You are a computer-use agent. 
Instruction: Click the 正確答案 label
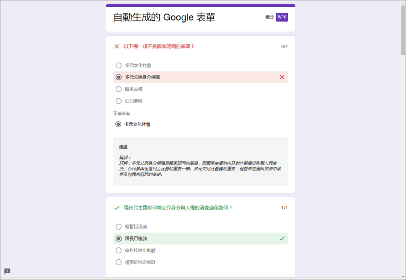(x=122, y=113)
